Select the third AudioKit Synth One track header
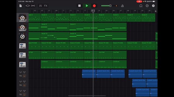The width and height of the screenshot is (174, 97). (x=23, y=92)
